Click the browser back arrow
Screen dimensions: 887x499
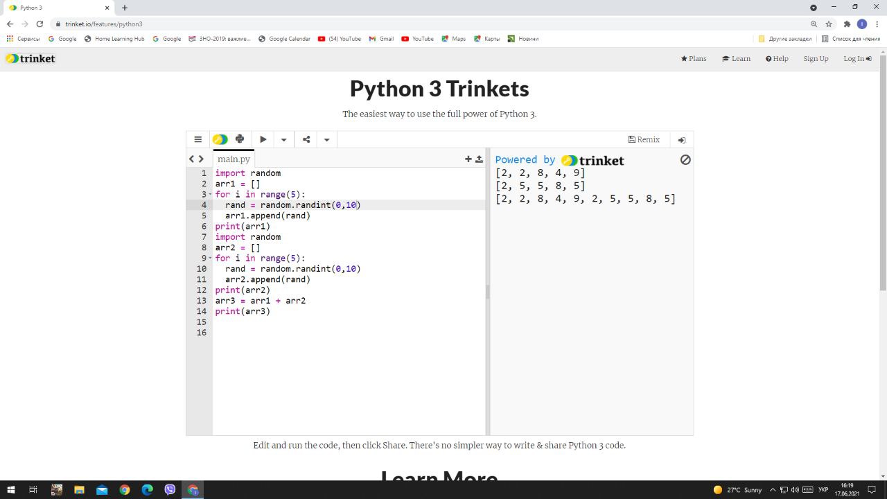(x=10, y=24)
